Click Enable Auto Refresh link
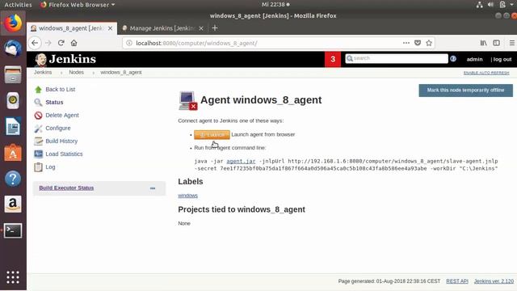Image resolution: width=517 pixels, height=291 pixels. 486,73
